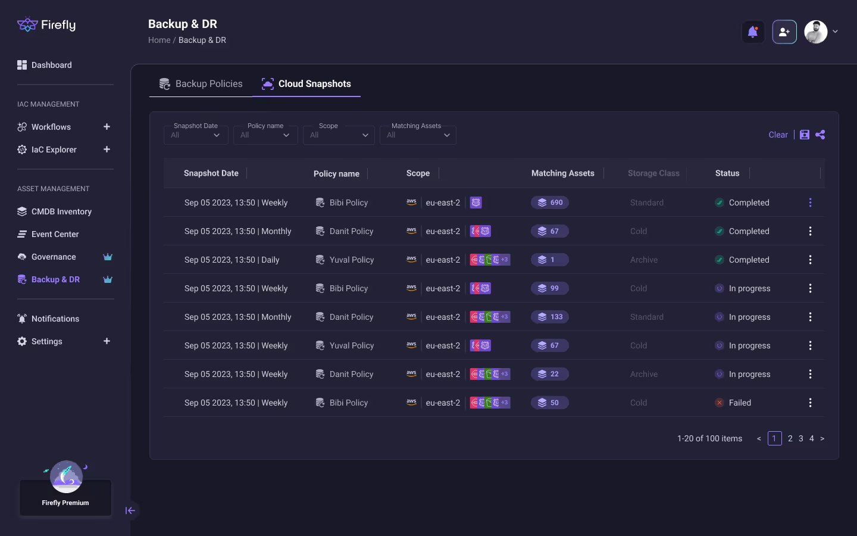The height and width of the screenshot is (536, 857).
Task: Go to the previous page arrow
Action: [x=759, y=438]
